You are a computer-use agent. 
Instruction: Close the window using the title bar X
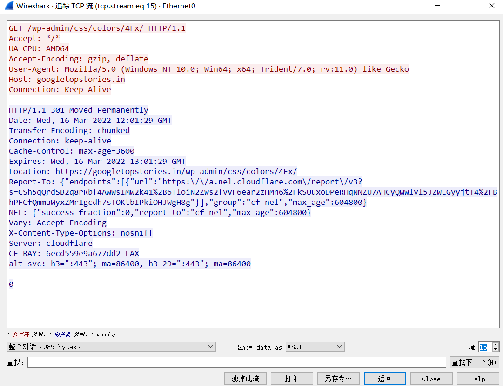491,6
